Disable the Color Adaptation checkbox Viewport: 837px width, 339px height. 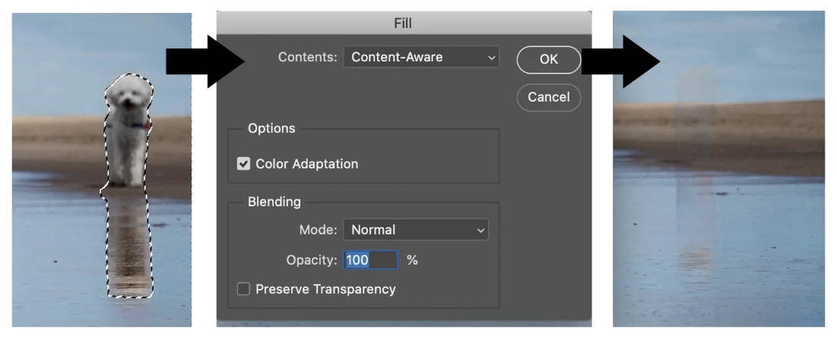point(243,164)
